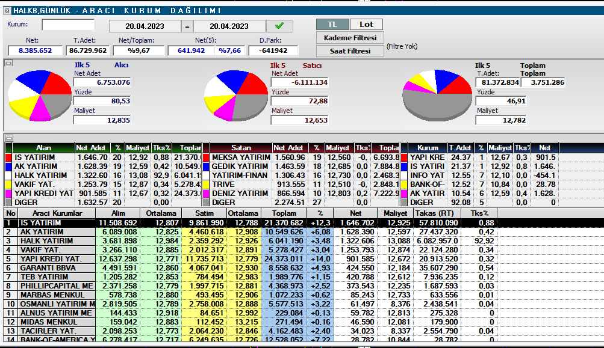Select the Ilk 5 Satici pie chart
Image resolution: width=604 pixels, height=348 pixels.
(235, 96)
